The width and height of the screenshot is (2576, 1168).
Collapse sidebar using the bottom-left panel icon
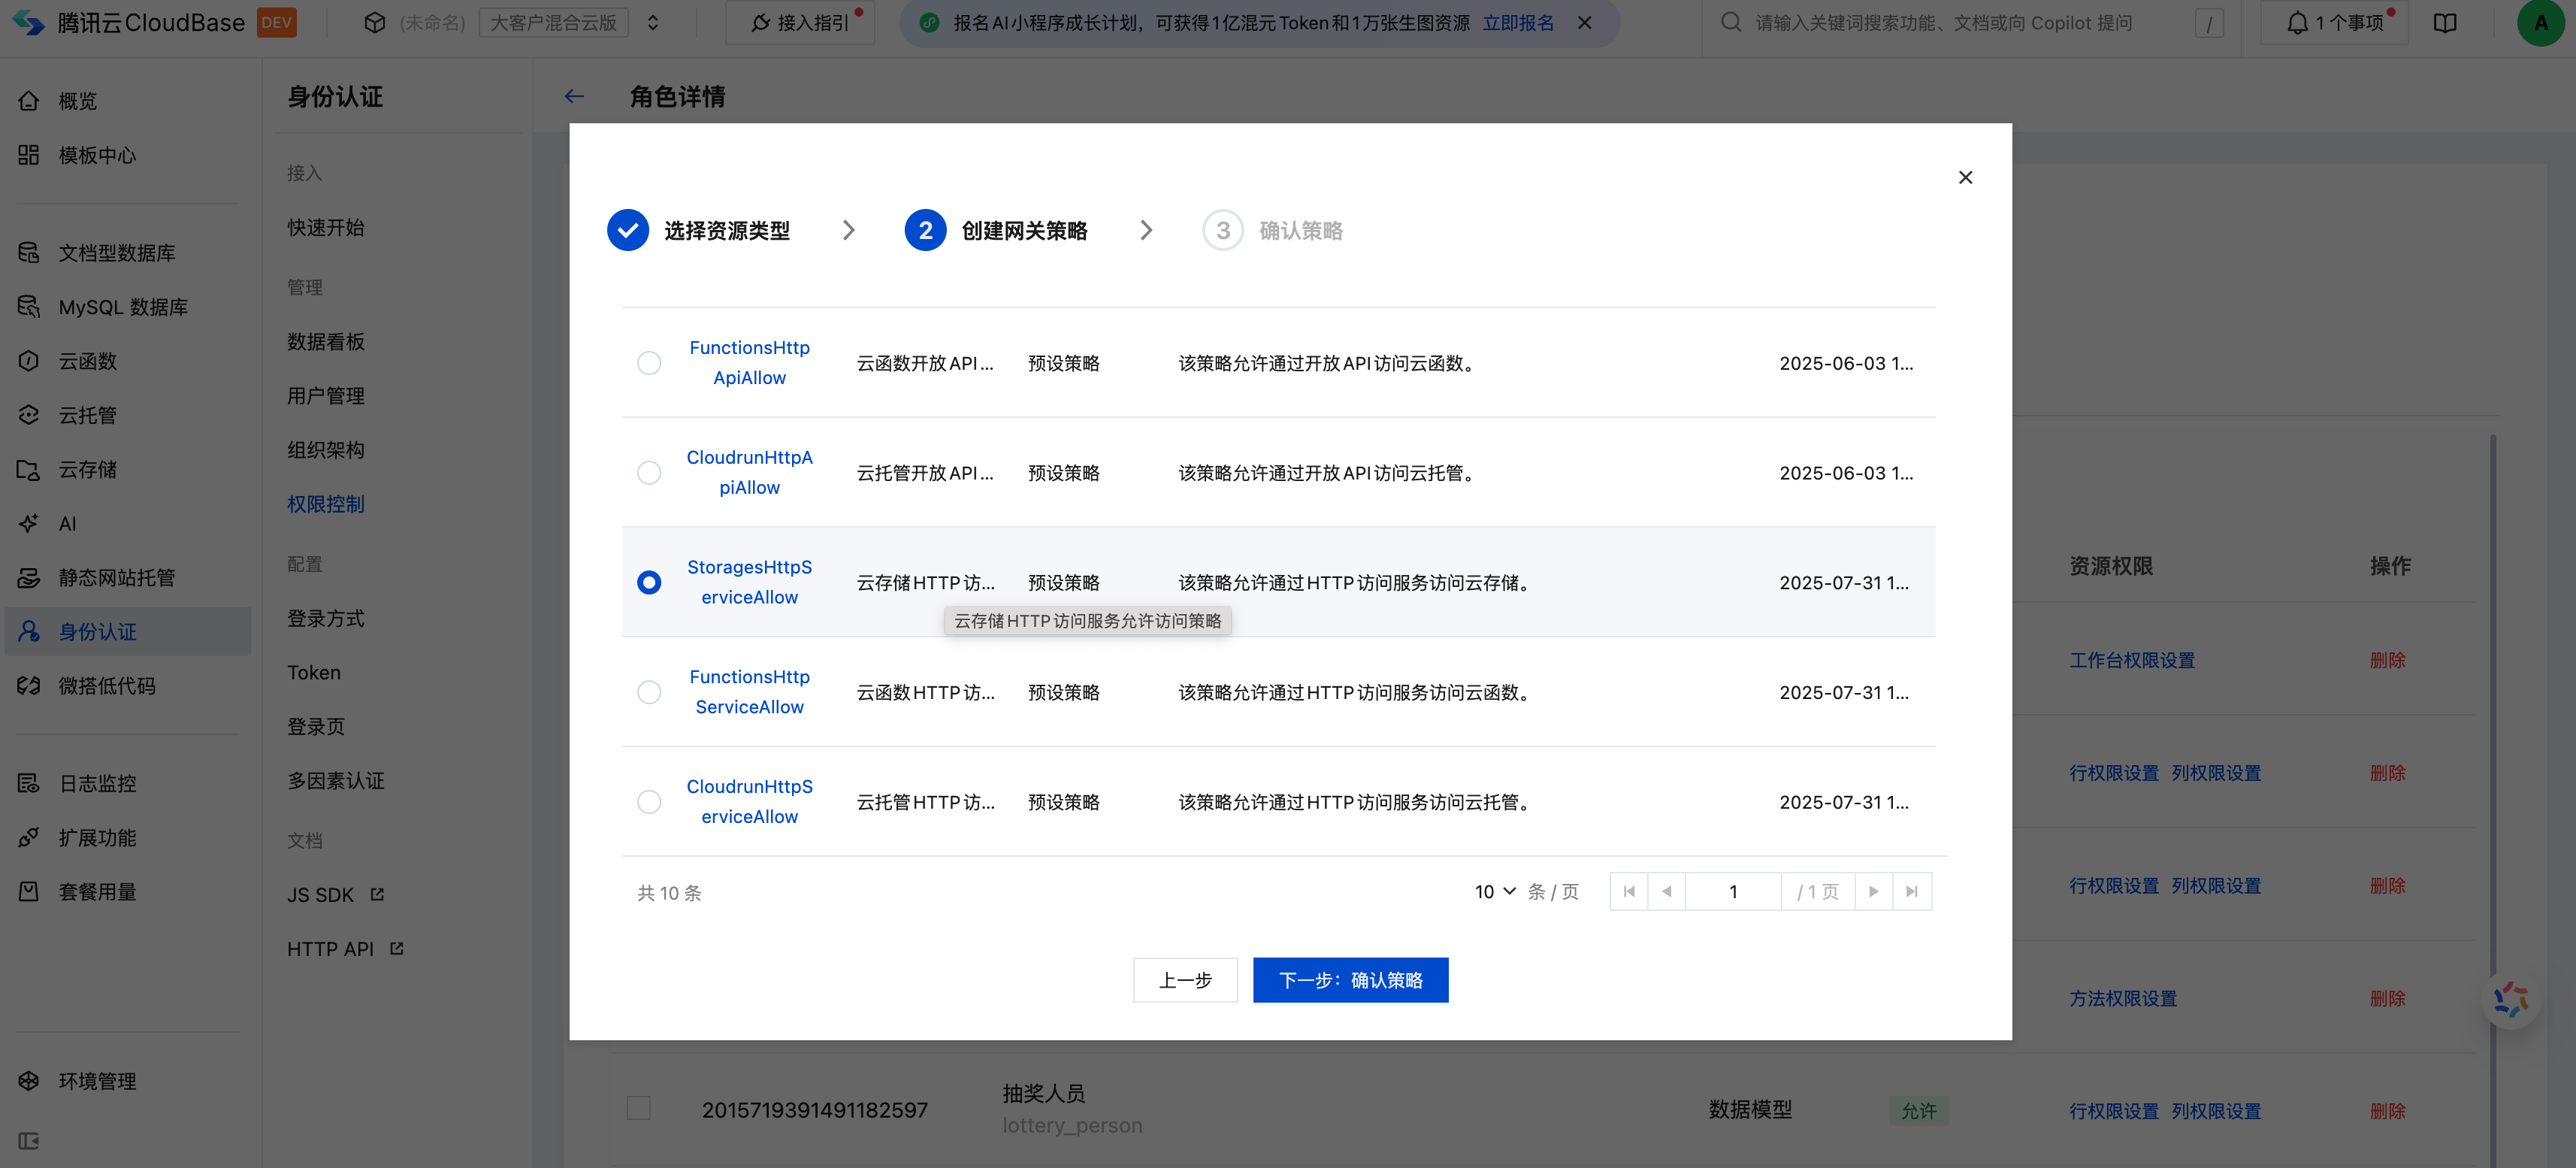tap(29, 1141)
